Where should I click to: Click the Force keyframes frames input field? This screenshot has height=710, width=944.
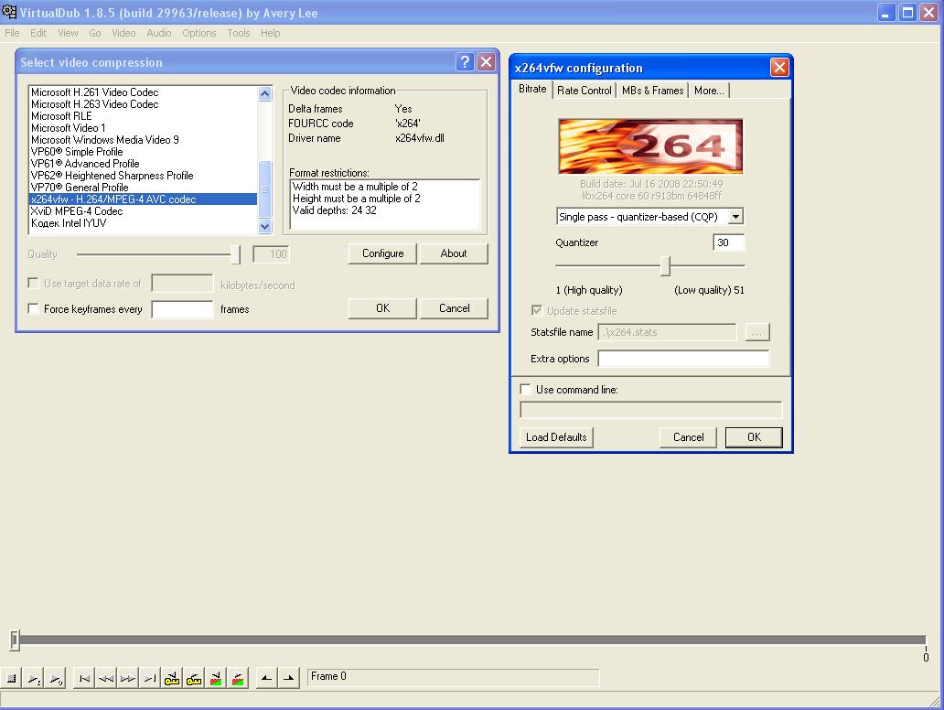click(x=182, y=309)
